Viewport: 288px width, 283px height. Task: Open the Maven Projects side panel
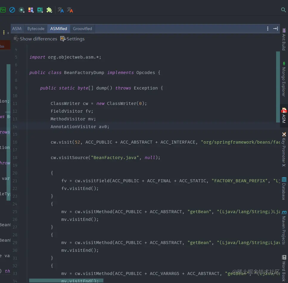point(284,227)
